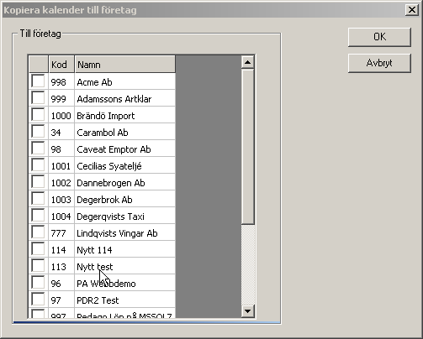Screen dimensions: 423x339
Task: Check the Lindqvists Vingar Ab checkbox
Action: click(38, 232)
